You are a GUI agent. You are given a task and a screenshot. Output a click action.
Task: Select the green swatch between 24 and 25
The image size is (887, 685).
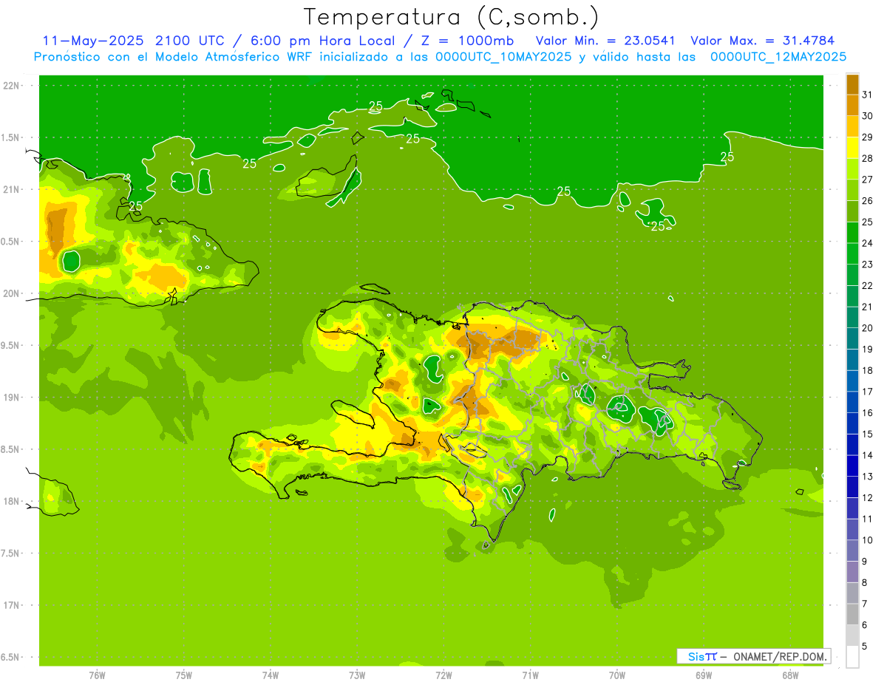[x=853, y=233]
